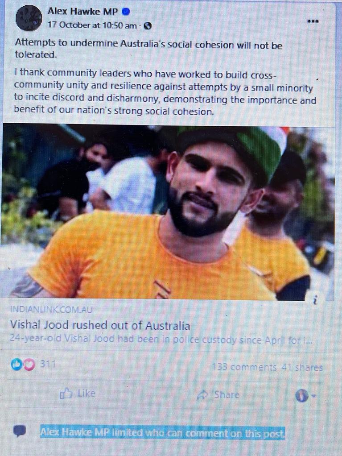Expand the comment-as profile dropdown arrow

tap(313, 396)
